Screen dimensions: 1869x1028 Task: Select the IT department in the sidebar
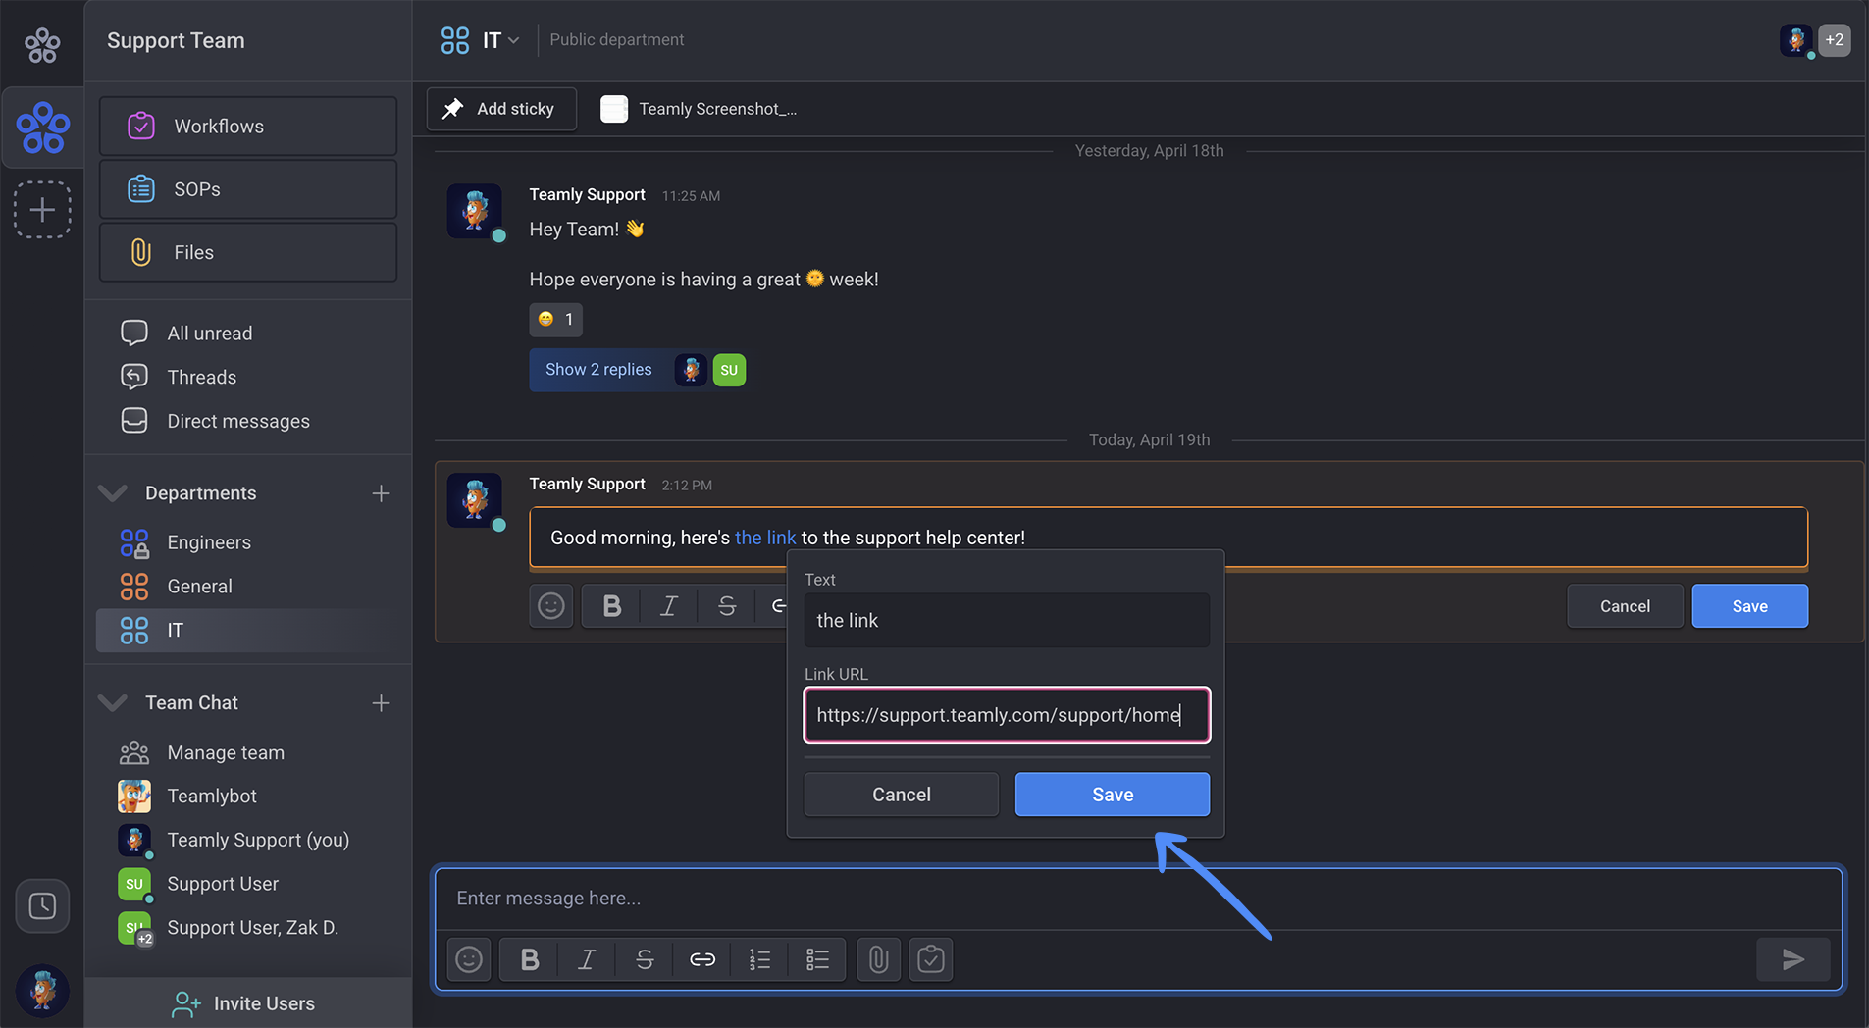click(248, 630)
